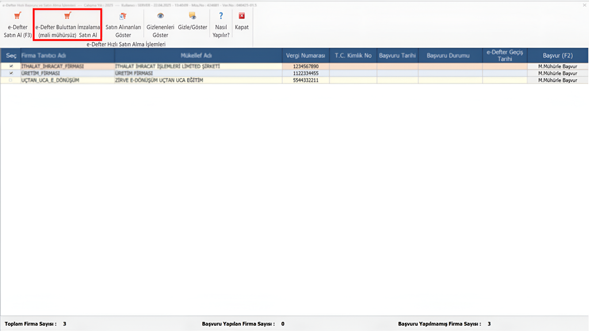Select the ÜRETİM_FİRMASI firm name cell
Viewport: 589px width, 331px height.
(68, 73)
